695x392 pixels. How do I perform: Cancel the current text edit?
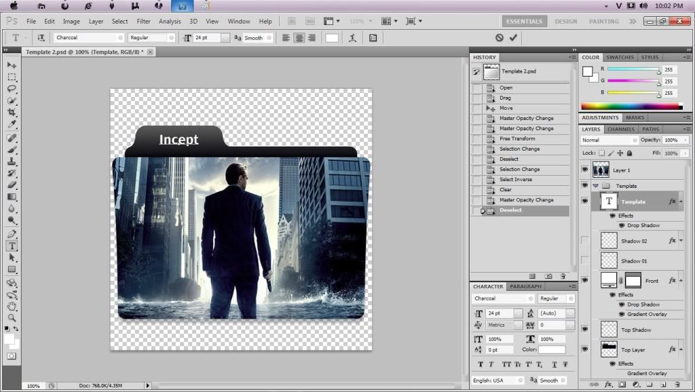coord(500,38)
